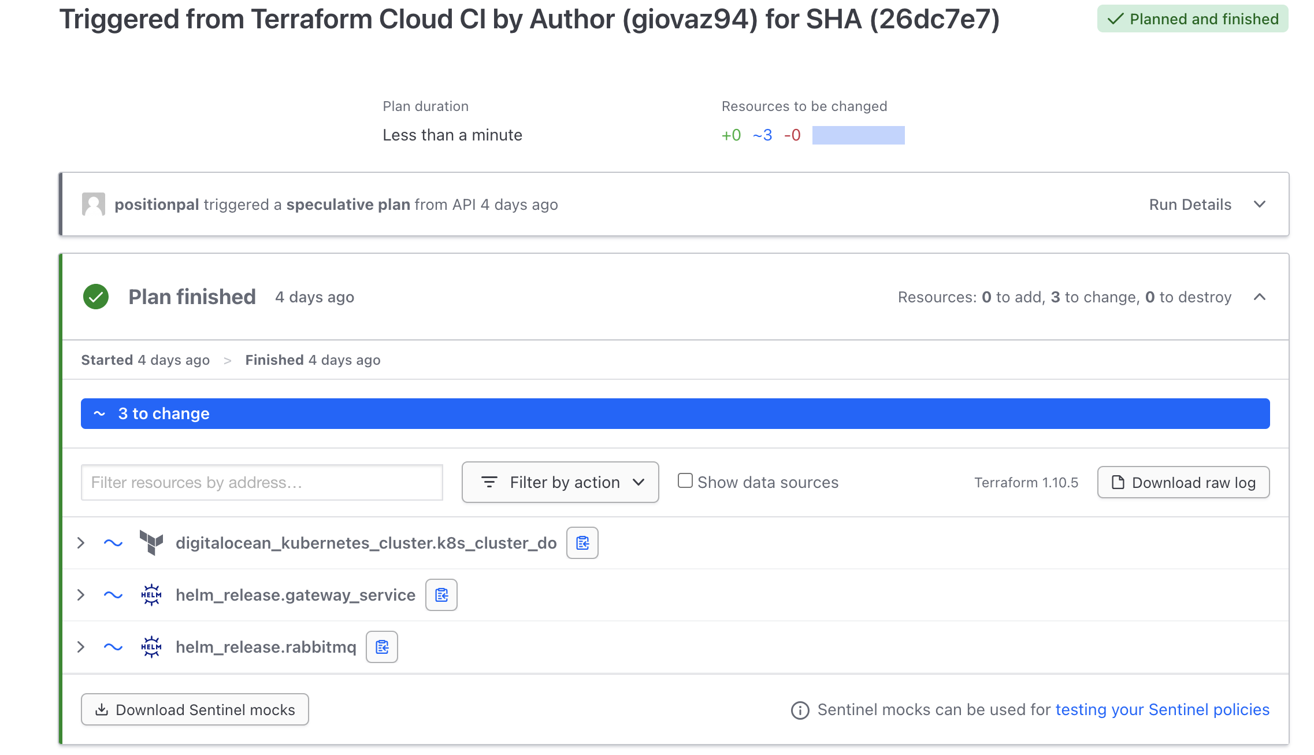
Task: Click Planned and finished status badge
Action: click(x=1193, y=18)
